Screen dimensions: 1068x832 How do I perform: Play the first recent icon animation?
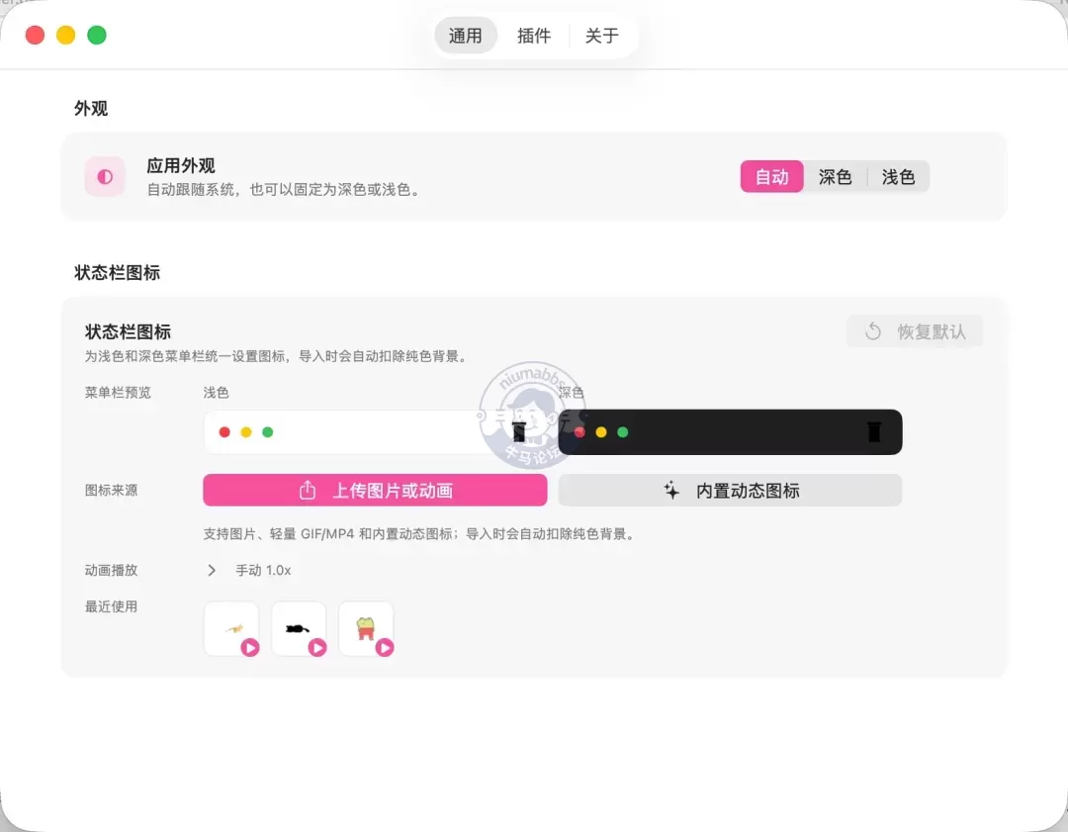(x=250, y=647)
